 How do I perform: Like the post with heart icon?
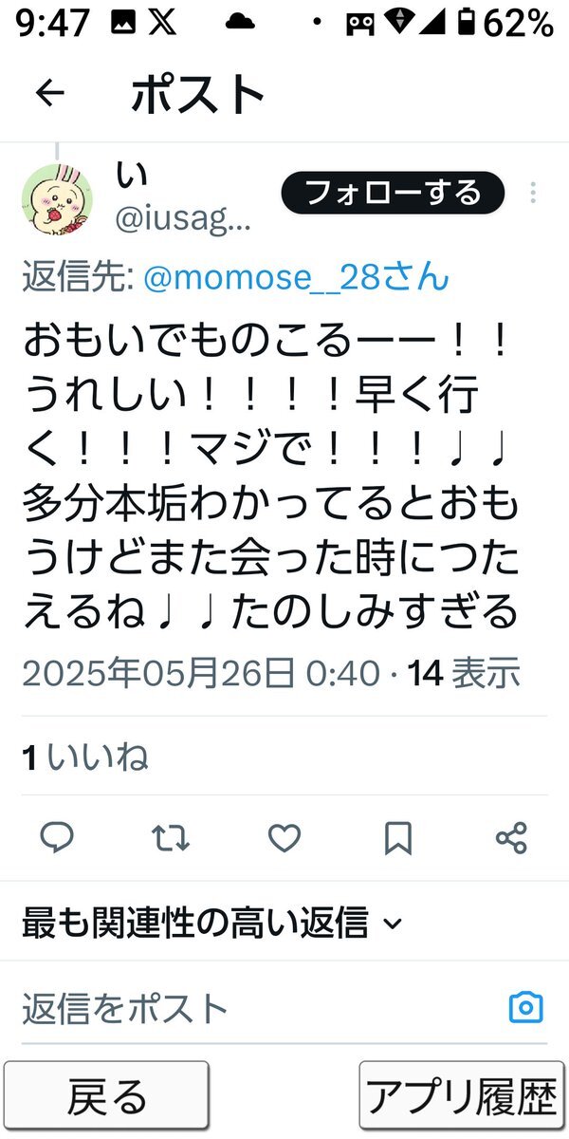point(284,837)
